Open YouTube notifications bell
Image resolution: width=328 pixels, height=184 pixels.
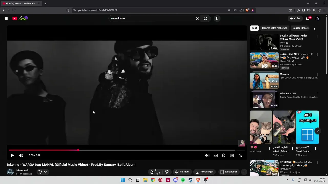tap(308, 18)
